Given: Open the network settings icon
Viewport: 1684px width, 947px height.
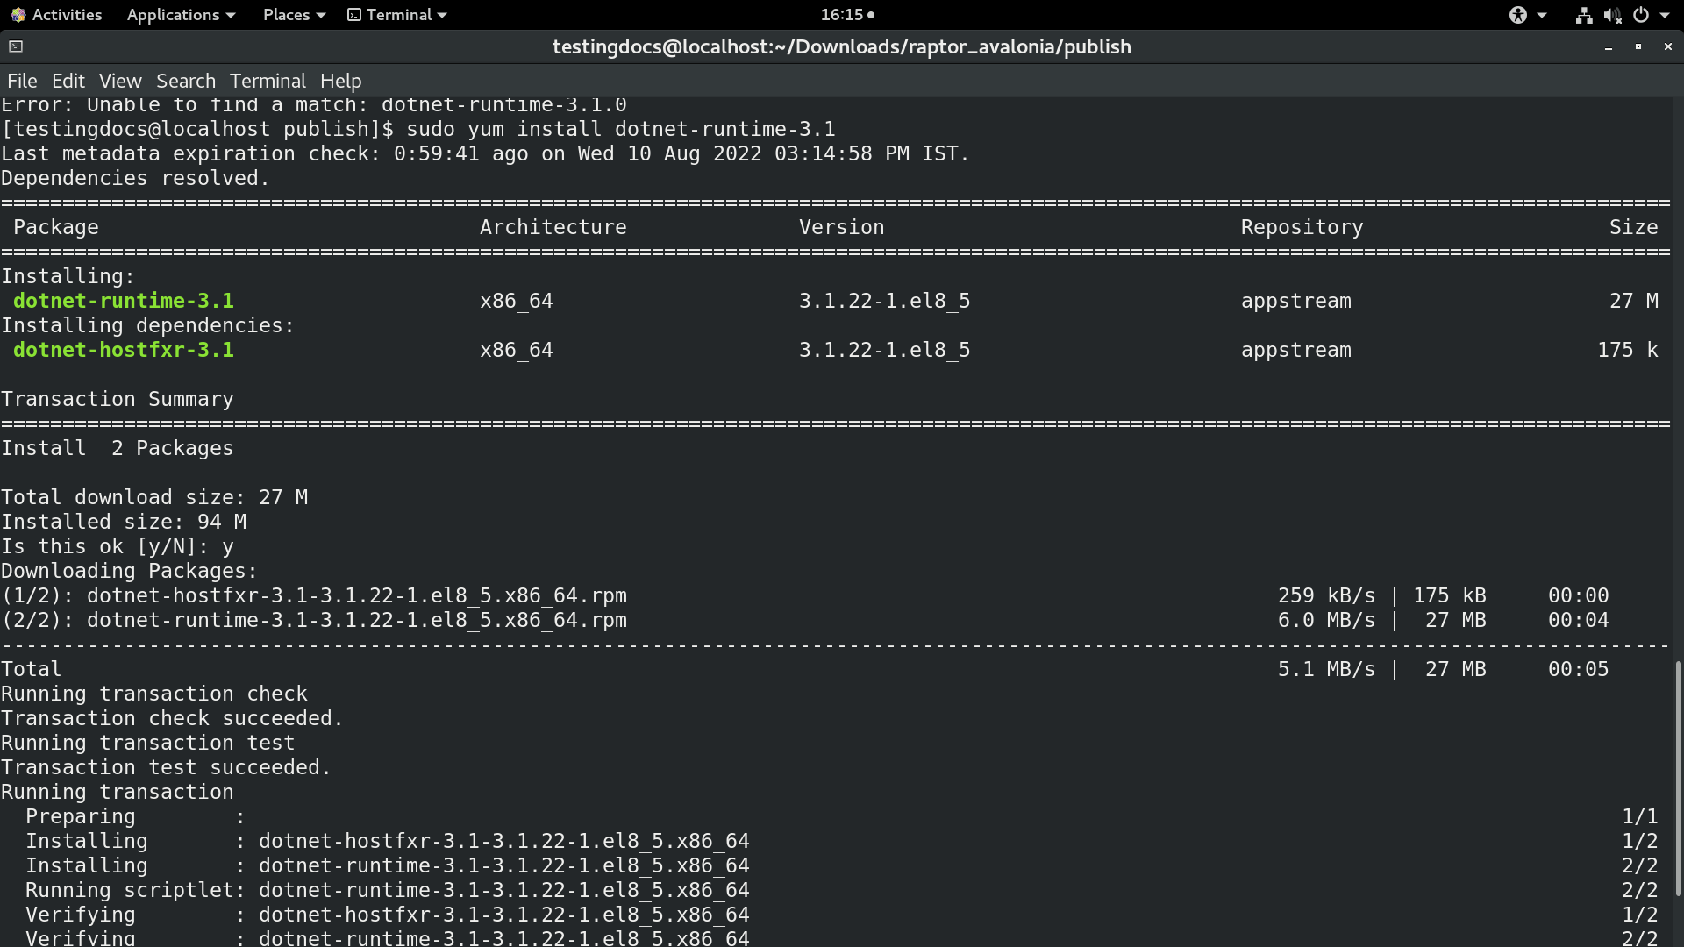Looking at the screenshot, I should (x=1583, y=15).
